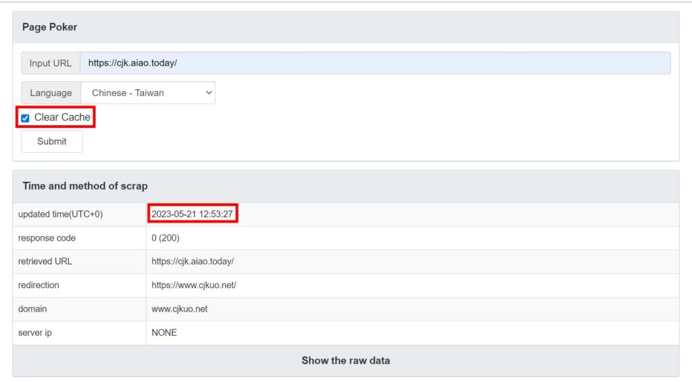Focus the Input URL field
692x382 pixels.
375,63
